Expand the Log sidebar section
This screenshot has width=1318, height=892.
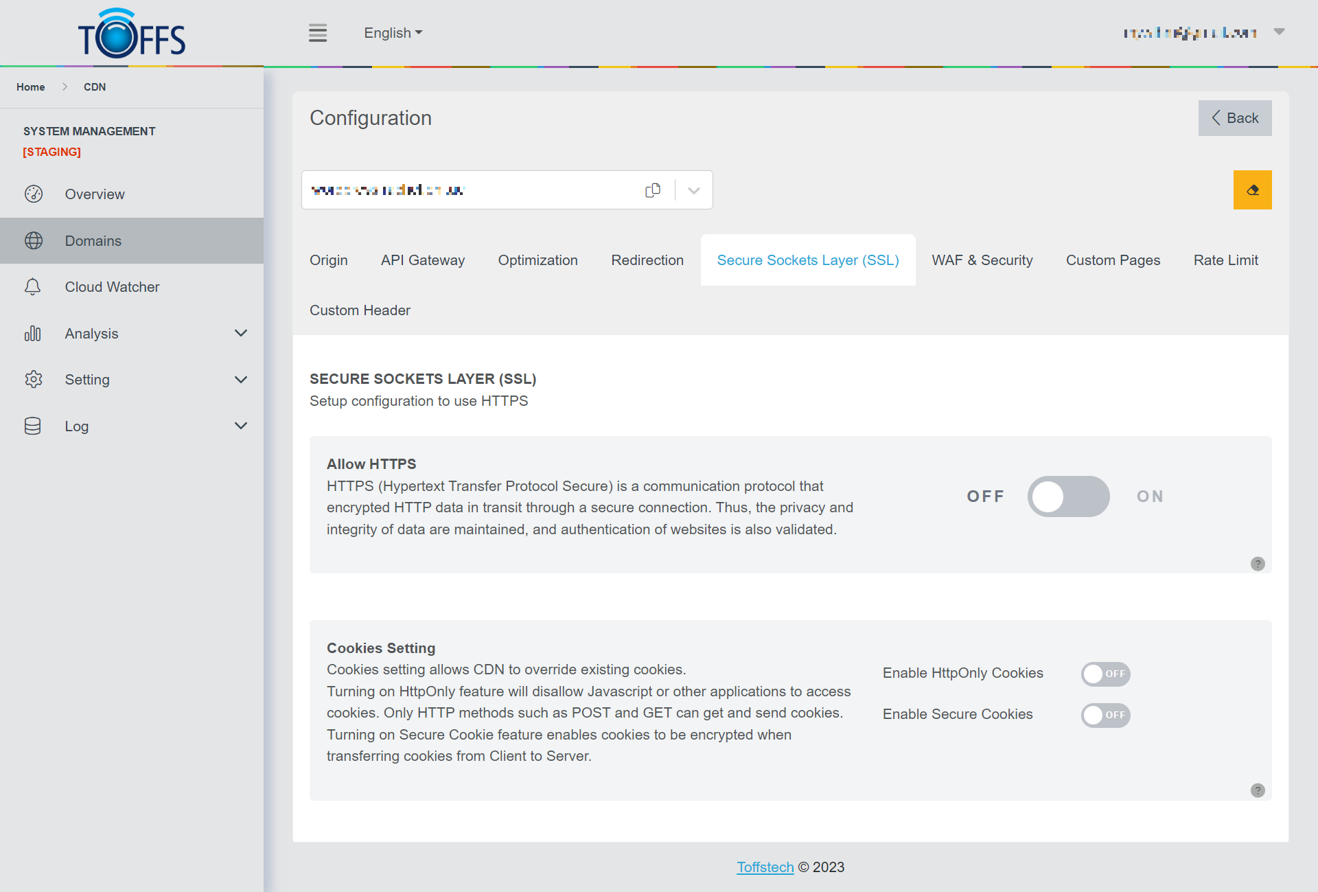click(x=240, y=426)
